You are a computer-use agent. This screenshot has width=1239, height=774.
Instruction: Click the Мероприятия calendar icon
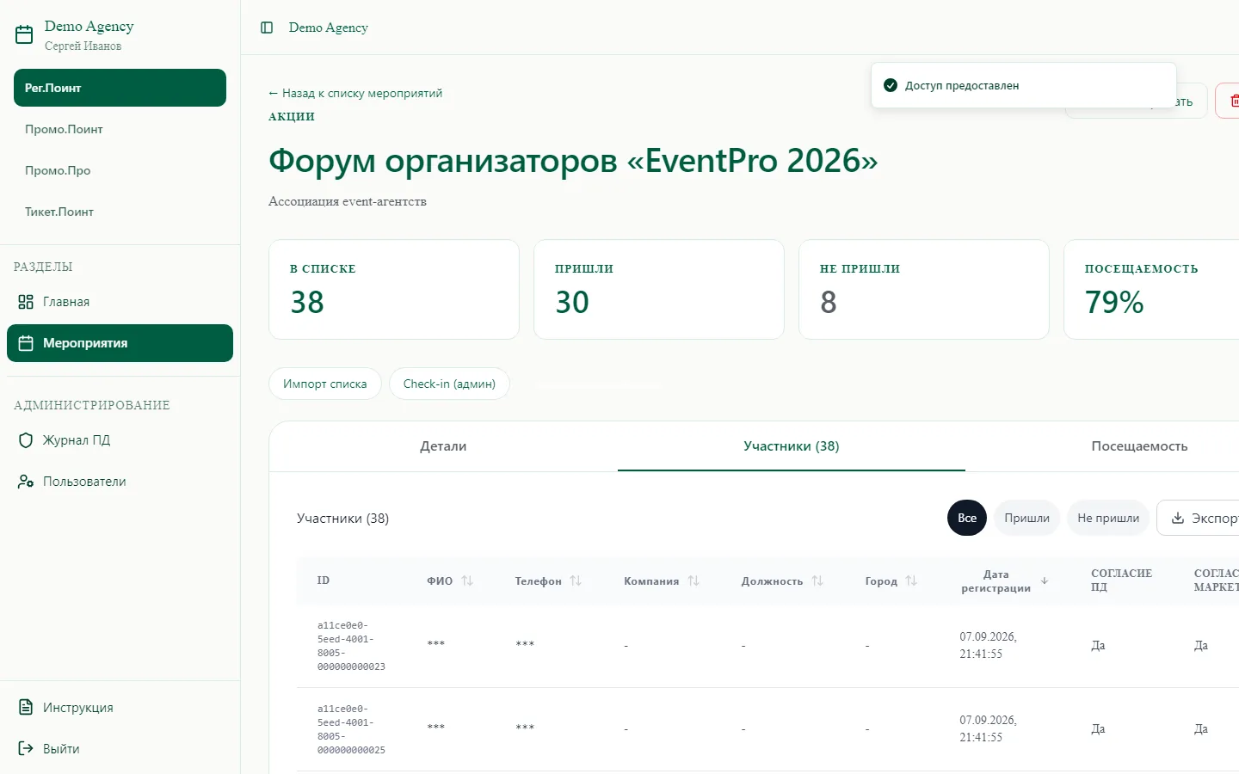(26, 343)
